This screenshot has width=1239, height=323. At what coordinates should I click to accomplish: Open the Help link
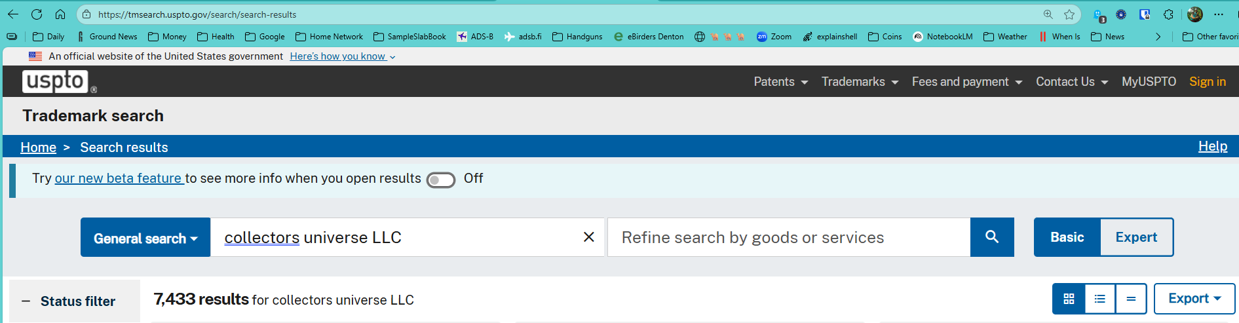1213,146
